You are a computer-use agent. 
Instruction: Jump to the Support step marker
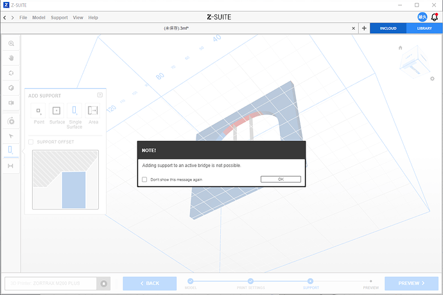pos(311,281)
